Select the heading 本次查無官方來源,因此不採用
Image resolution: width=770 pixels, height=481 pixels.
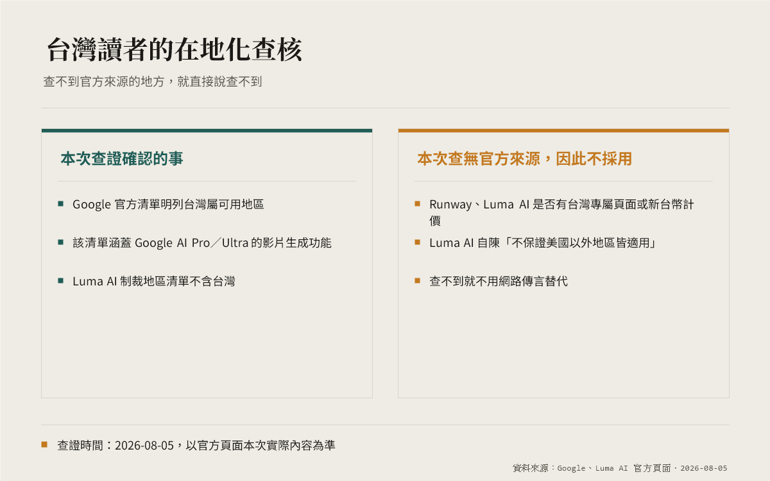[525, 159]
